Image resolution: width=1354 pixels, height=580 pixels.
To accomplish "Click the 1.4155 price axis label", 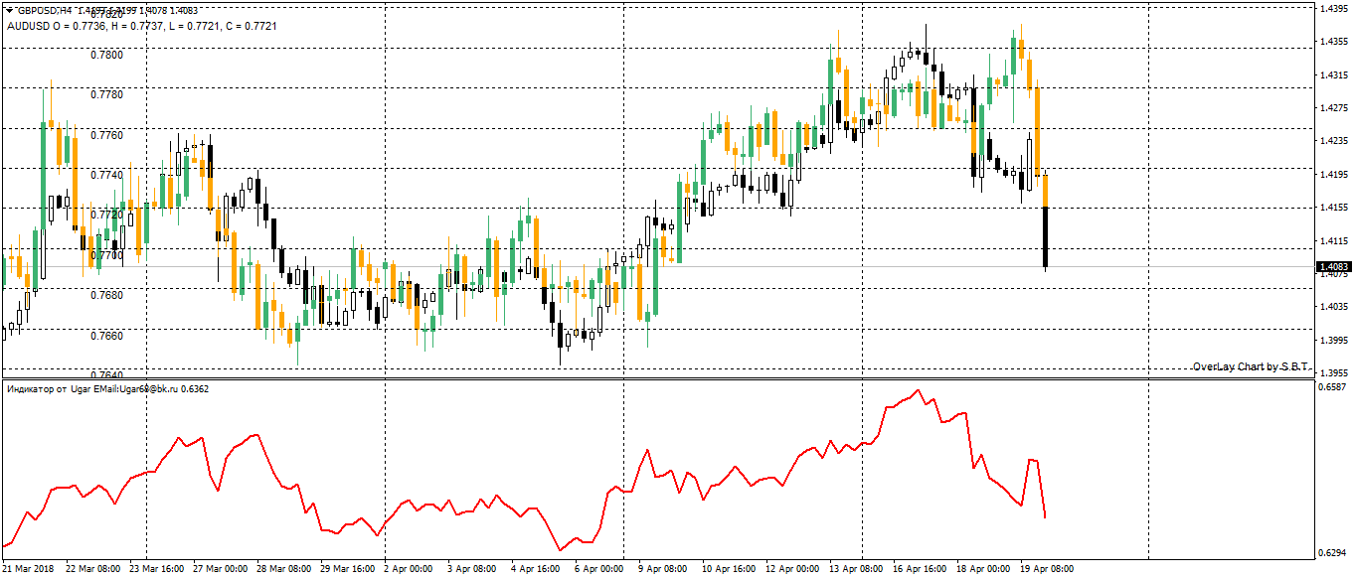I will tap(1332, 208).
